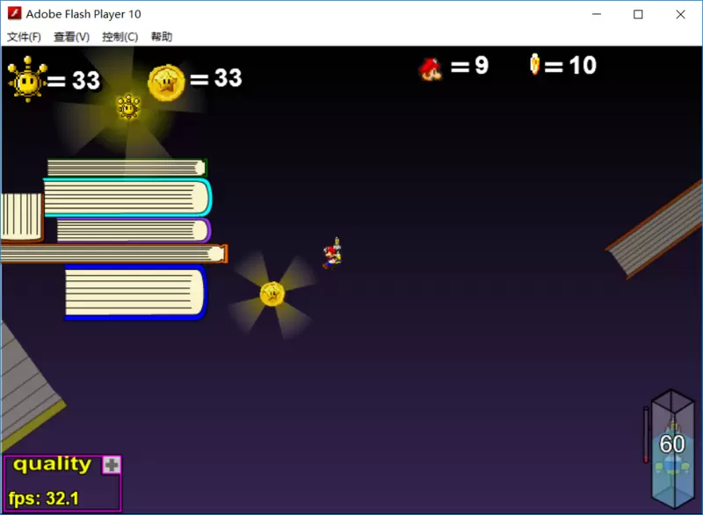The height and width of the screenshot is (515, 703).
Task: Click the star coin counter icon in HUD
Action: pos(166,83)
